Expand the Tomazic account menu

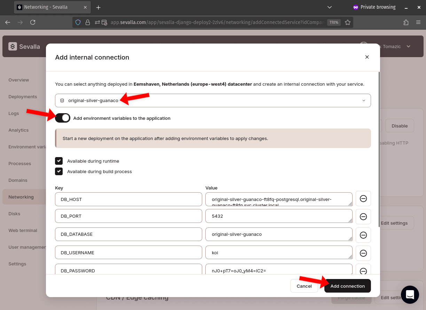[x=408, y=46]
